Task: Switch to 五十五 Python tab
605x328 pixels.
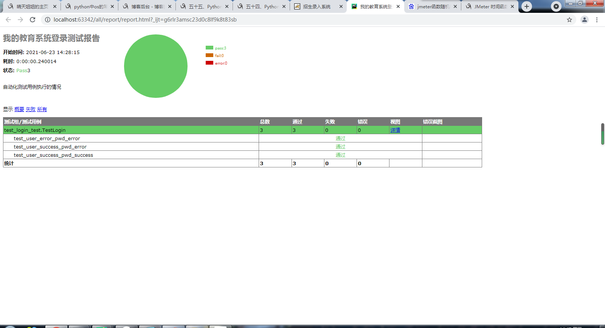Action: [x=205, y=6]
